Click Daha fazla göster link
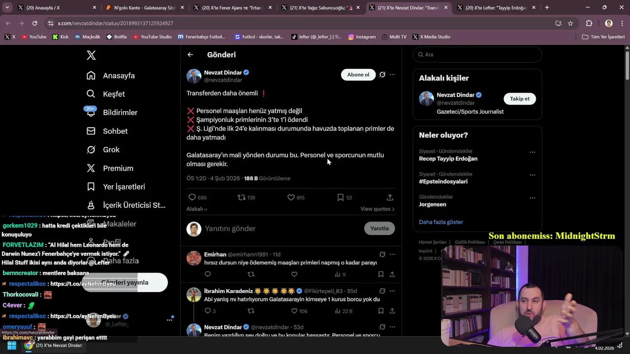Viewport: 630px width, 354px height. (x=441, y=222)
